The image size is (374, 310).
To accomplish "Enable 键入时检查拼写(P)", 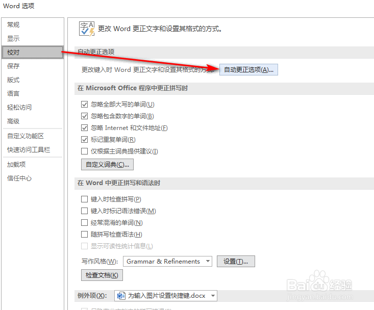I will [x=84, y=199].
